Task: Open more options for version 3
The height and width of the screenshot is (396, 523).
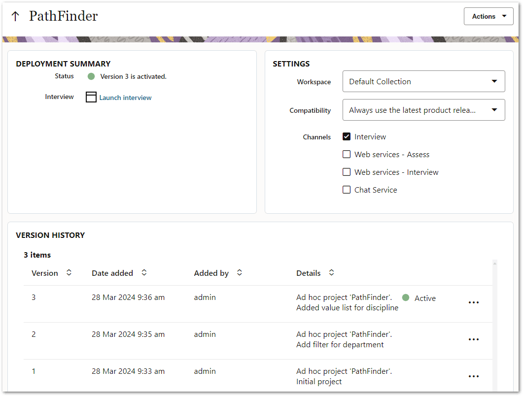Action: [x=474, y=303]
